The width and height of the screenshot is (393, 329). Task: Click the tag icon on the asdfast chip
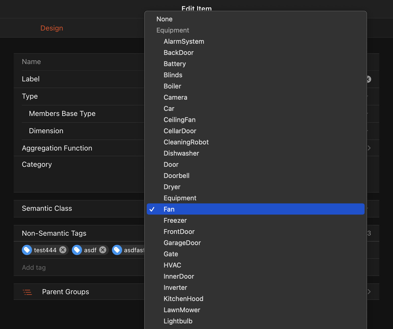[x=117, y=250]
